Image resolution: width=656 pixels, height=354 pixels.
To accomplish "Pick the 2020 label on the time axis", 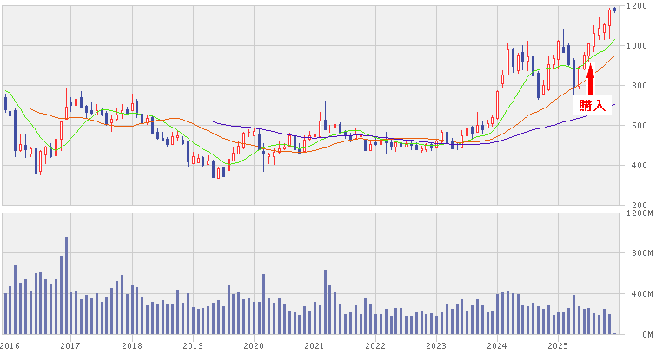I will tap(254, 344).
